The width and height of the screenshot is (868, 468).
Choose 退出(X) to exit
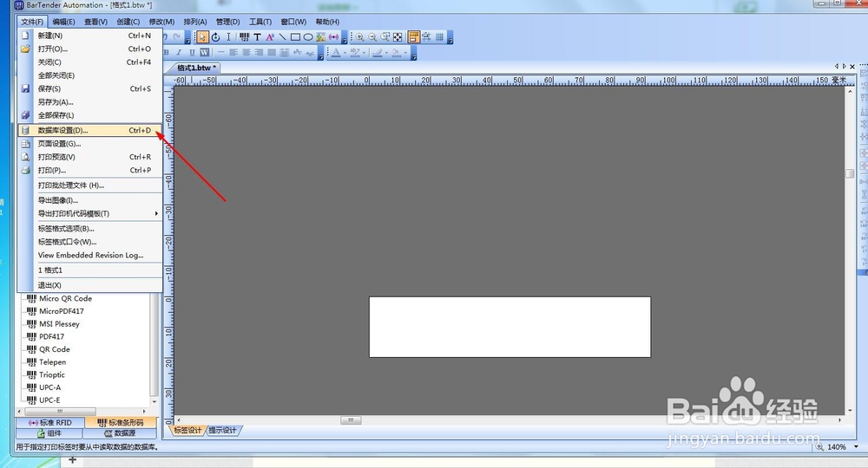pyautogui.click(x=90, y=285)
